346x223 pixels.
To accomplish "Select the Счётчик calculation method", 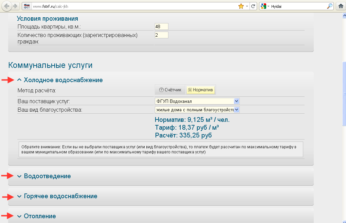I will [x=170, y=90].
